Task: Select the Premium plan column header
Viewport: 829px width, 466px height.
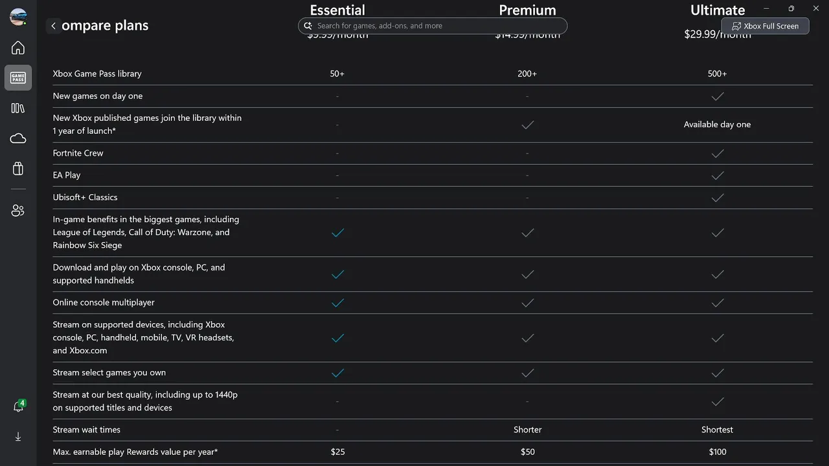Action: (527, 10)
